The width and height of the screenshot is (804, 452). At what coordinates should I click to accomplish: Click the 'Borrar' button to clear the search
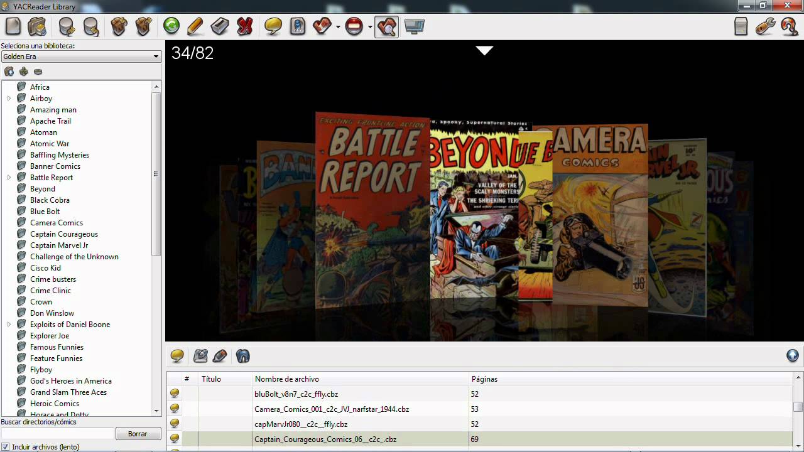click(138, 434)
